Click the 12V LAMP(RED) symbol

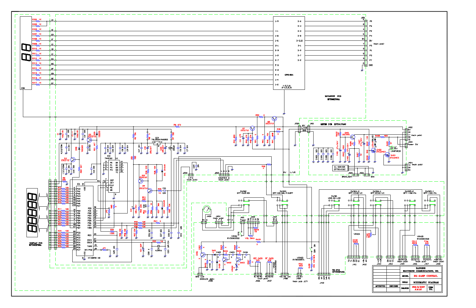point(392,148)
